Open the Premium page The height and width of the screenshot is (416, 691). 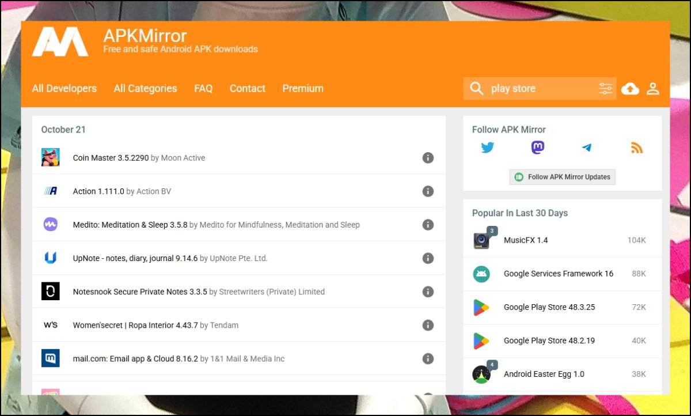coord(303,88)
